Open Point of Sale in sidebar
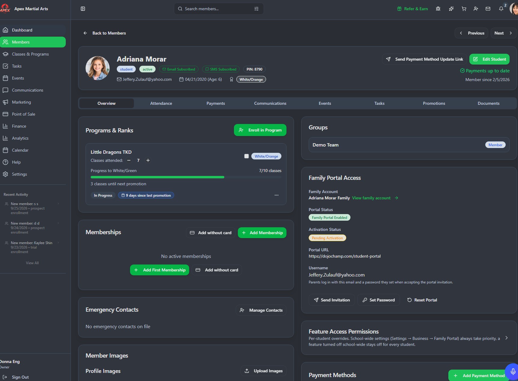 (x=33, y=114)
